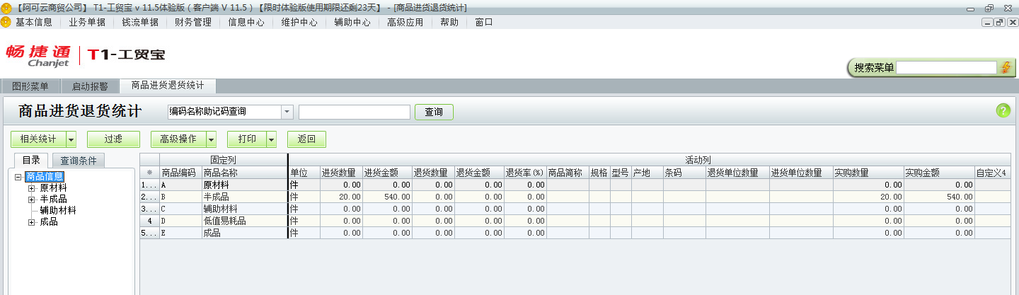Screen dimensions: 1019x295
Task: Click the Chanjet T1 logo
Action: click(85, 55)
